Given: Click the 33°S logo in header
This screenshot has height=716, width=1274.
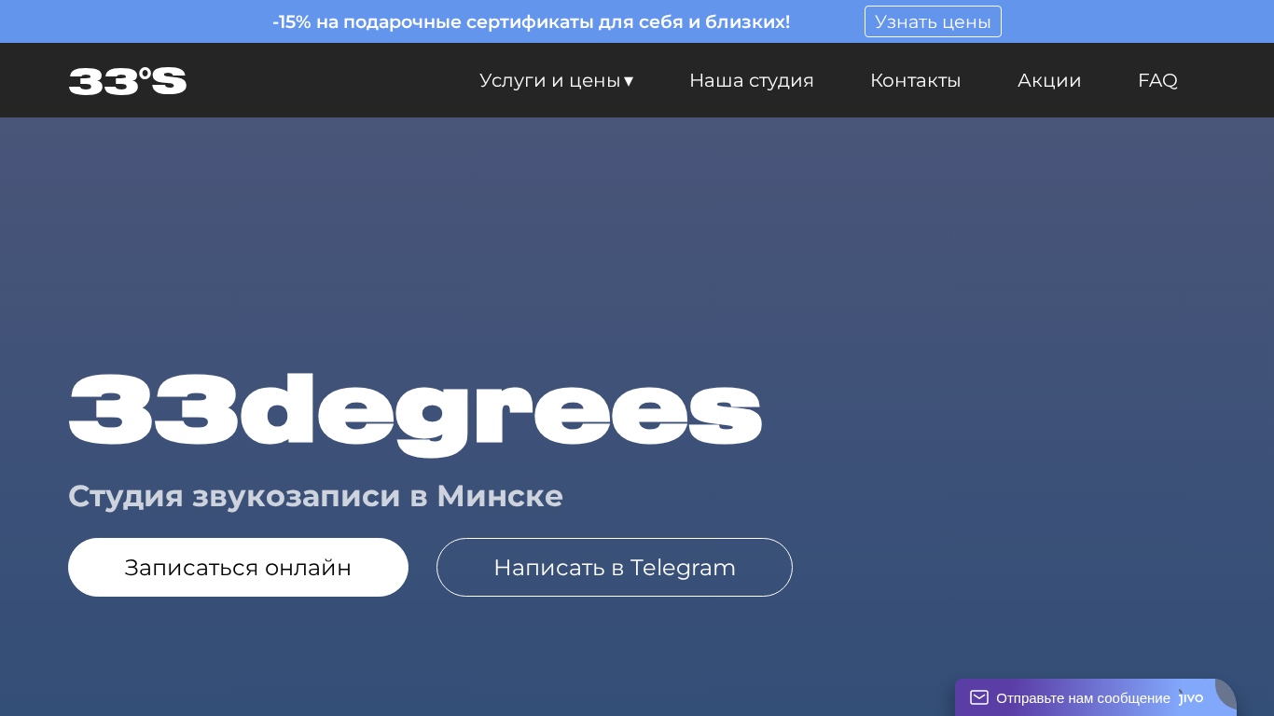Looking at the screenshot, I should click(128, 81).
